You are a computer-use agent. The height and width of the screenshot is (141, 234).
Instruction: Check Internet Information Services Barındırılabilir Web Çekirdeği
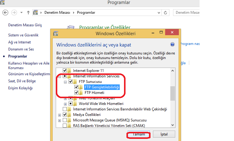(x=65, y=109)
